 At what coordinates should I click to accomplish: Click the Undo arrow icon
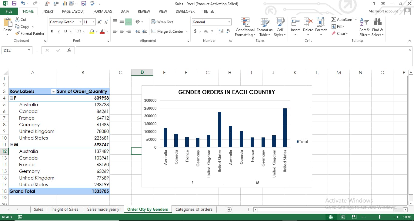[x=23, y=4]
